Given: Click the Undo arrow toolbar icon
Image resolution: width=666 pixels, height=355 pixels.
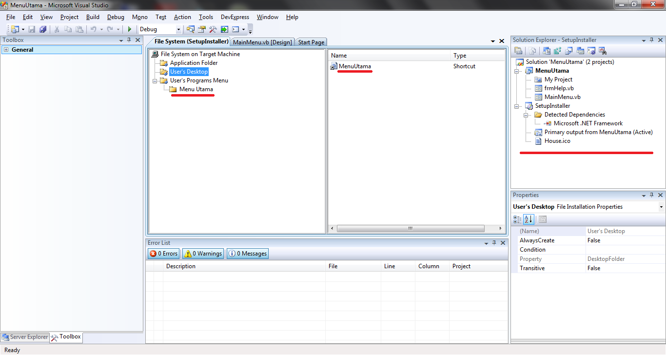Looking at the screenshot, I should tap(93, 29).
